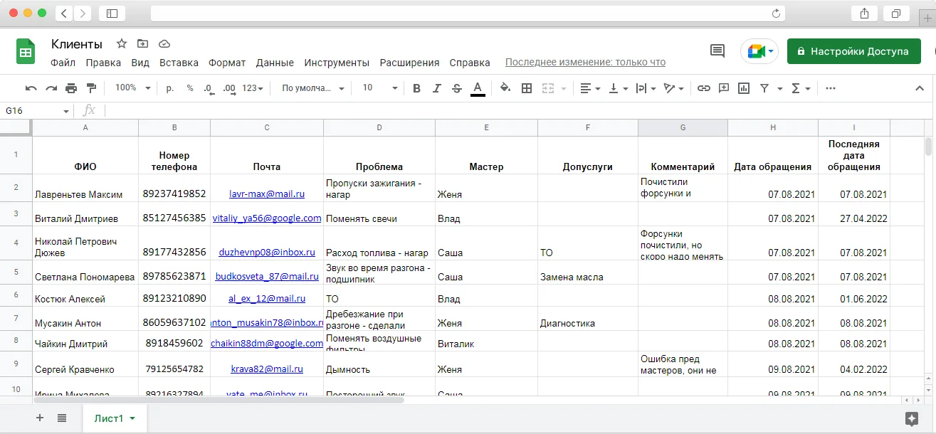Insert a comment from toolbar
This screenshot has width=936, height=434.
pyautogui.click(x=724, y=88)
